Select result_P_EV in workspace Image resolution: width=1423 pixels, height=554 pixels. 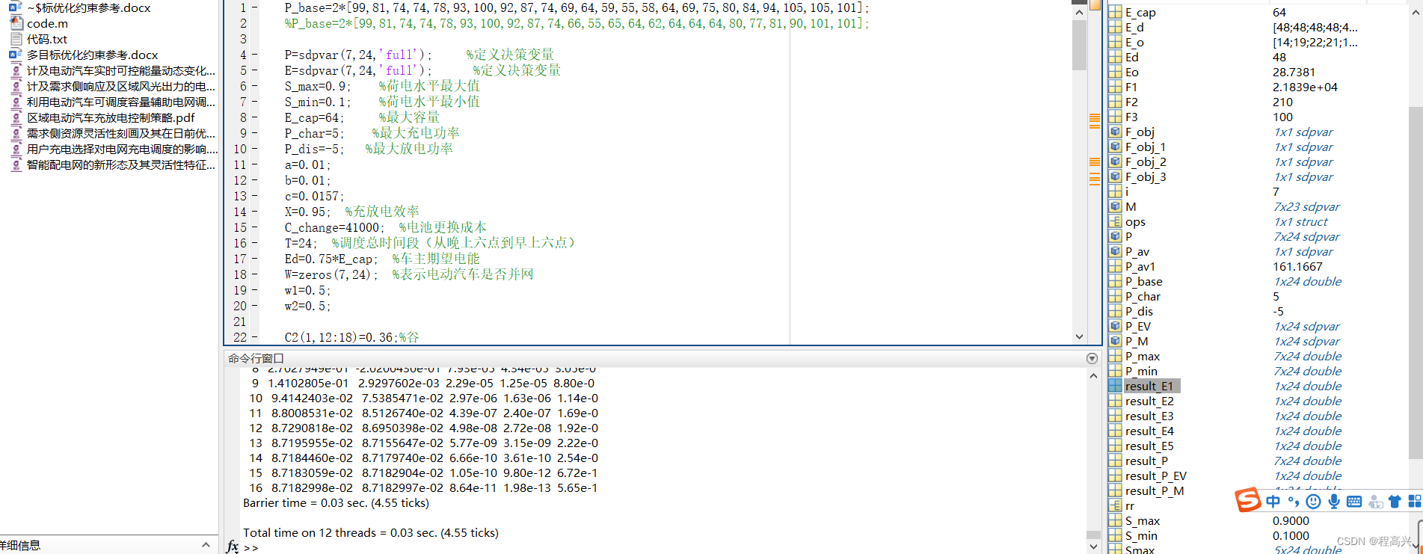[1155, 475]
